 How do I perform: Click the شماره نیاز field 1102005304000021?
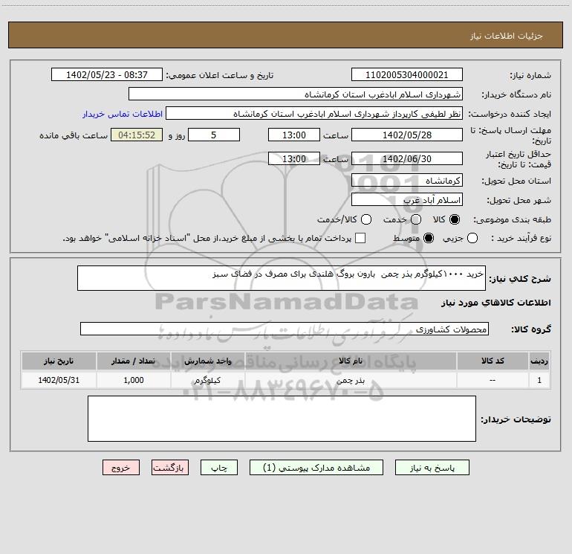coord(407,75)
